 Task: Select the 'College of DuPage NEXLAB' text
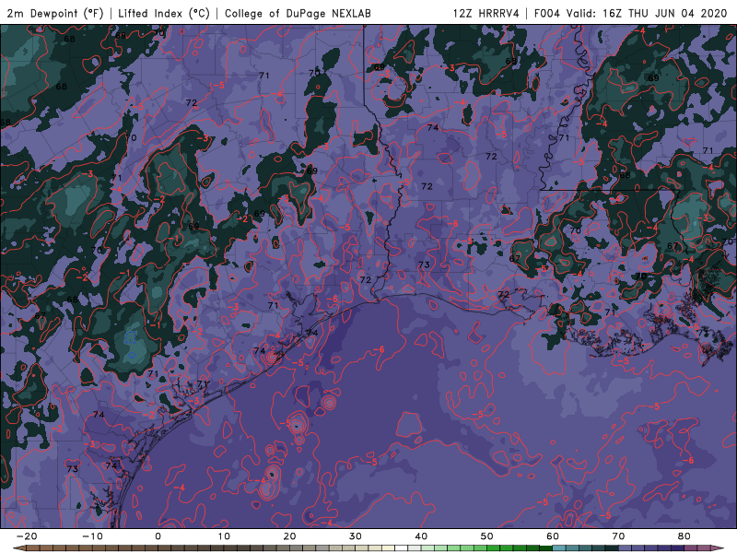tap(298, 14)
